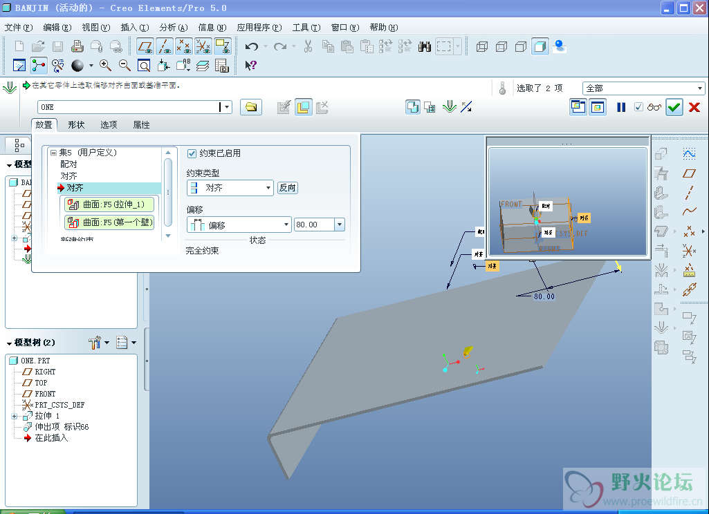Click the 80.00 offset value field
The width and height of the screenshot is (709, 514).
[x=314, y=225]
